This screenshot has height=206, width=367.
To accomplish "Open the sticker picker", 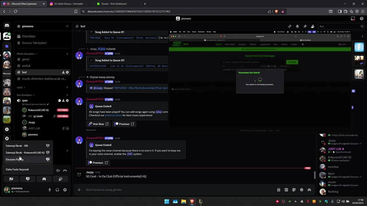I will pos(294,190).
